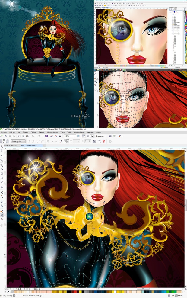Expand the 'Encajar en' snap dropdown
This screenshot has width=187, height=298.
(106, 136)
